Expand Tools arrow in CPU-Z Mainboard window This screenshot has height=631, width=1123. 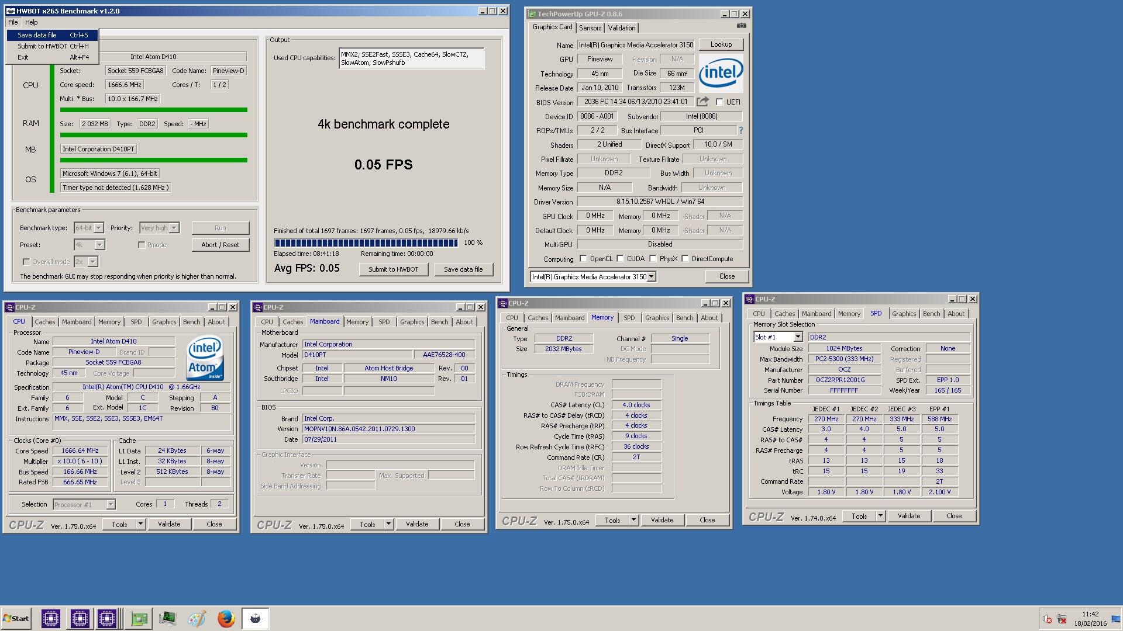tap(388, 525)
